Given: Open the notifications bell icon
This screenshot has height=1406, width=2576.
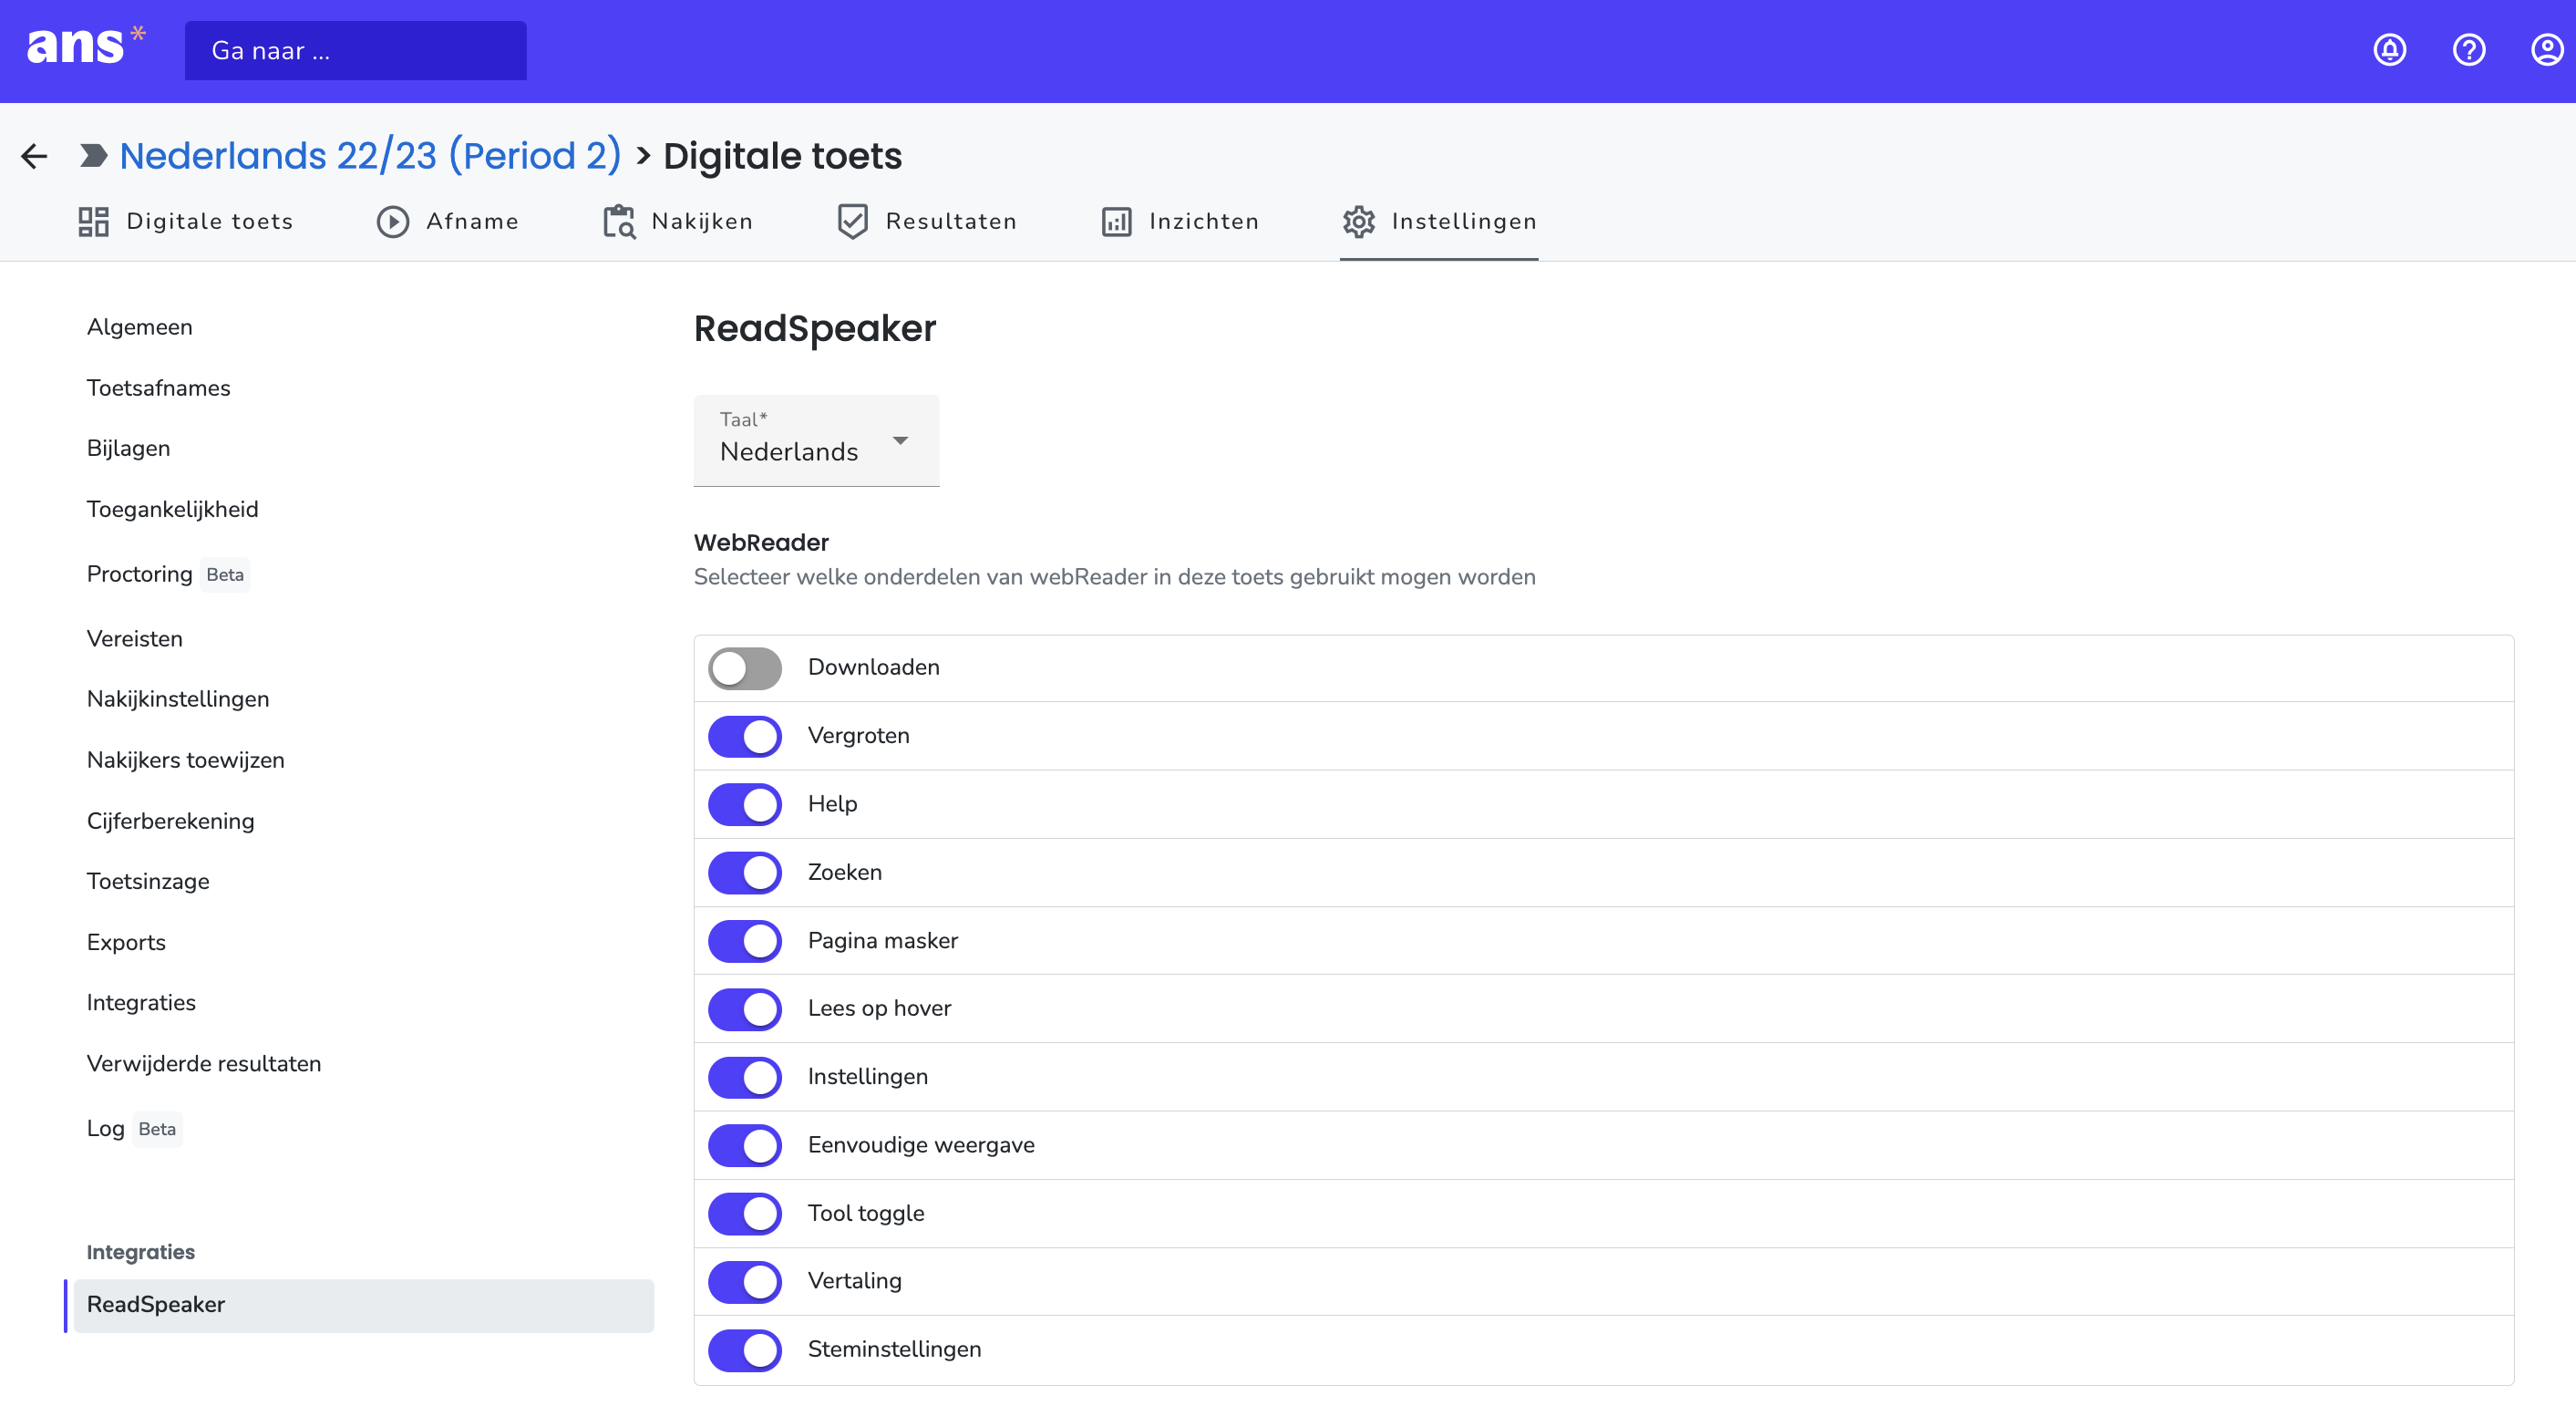Looking at the screenshot, I should [2389, 50].
